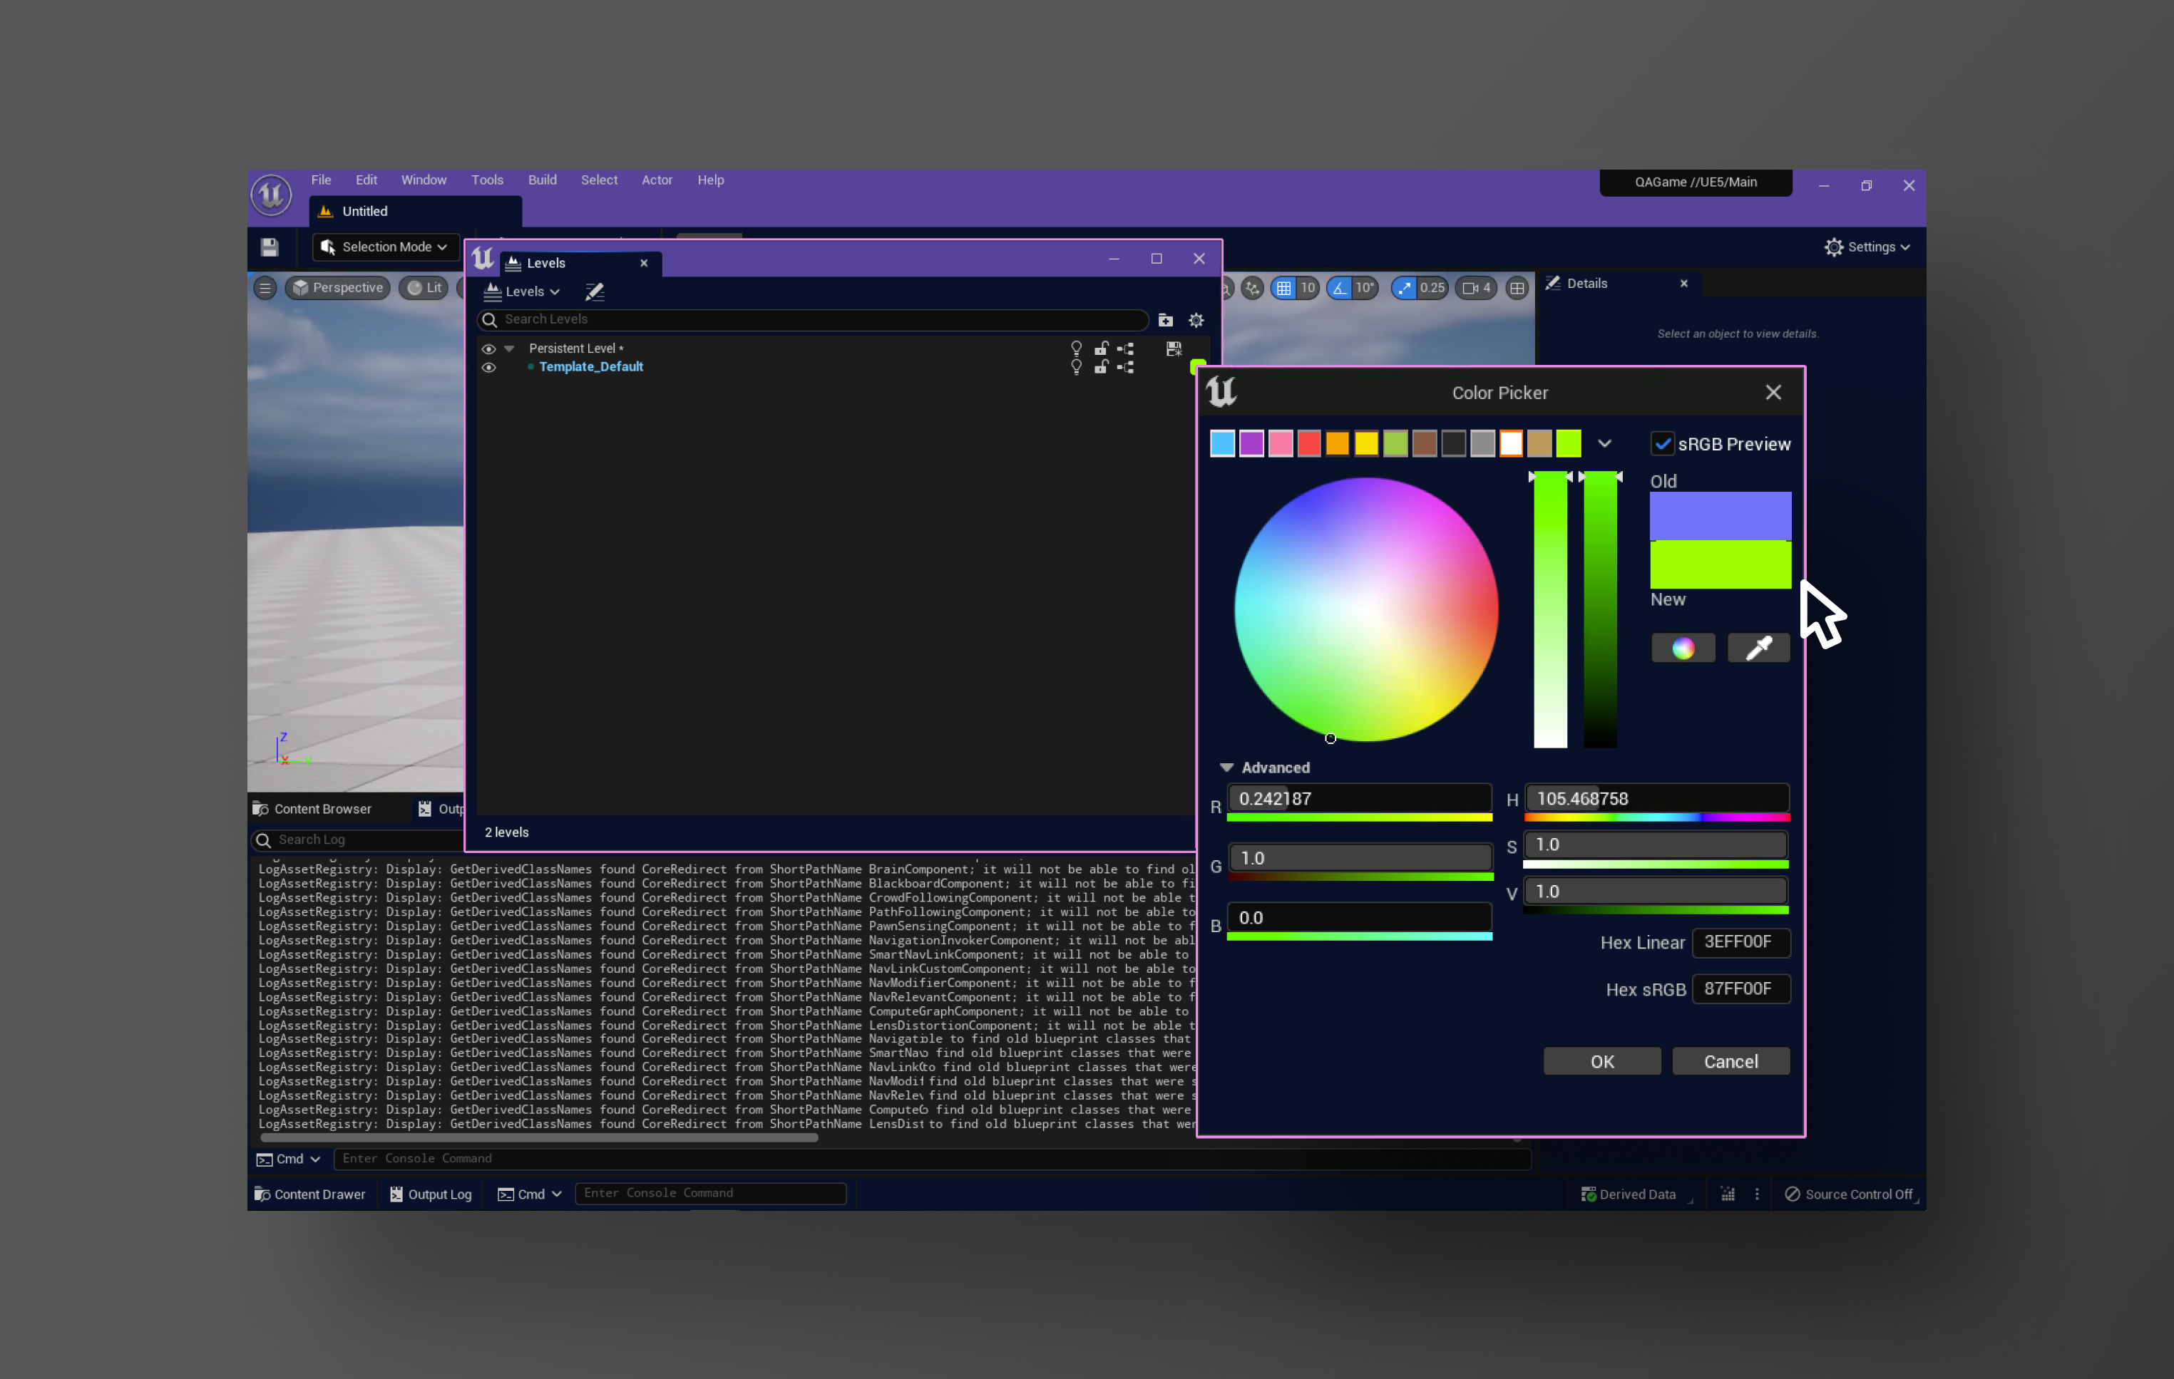Click Template_Default lighting scenario bulb icon
This screenshot has width=2174, height=1379.
click(x=1075, y=367)
